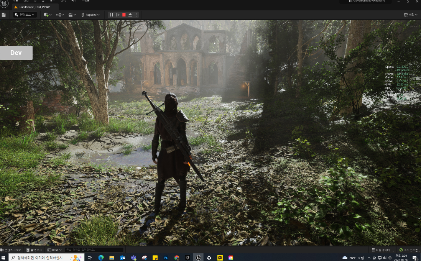Open the Cmd console type dropdown
421x261 pixels.
click(x=54, y=250)
